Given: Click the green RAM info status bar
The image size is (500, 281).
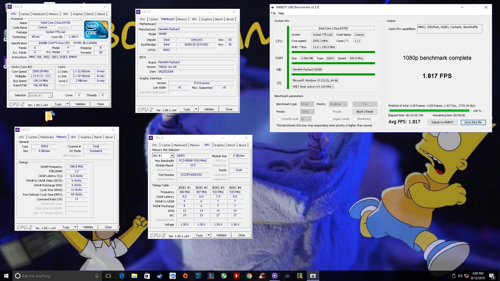Looking at the screenshot, I should pos(333,63).
